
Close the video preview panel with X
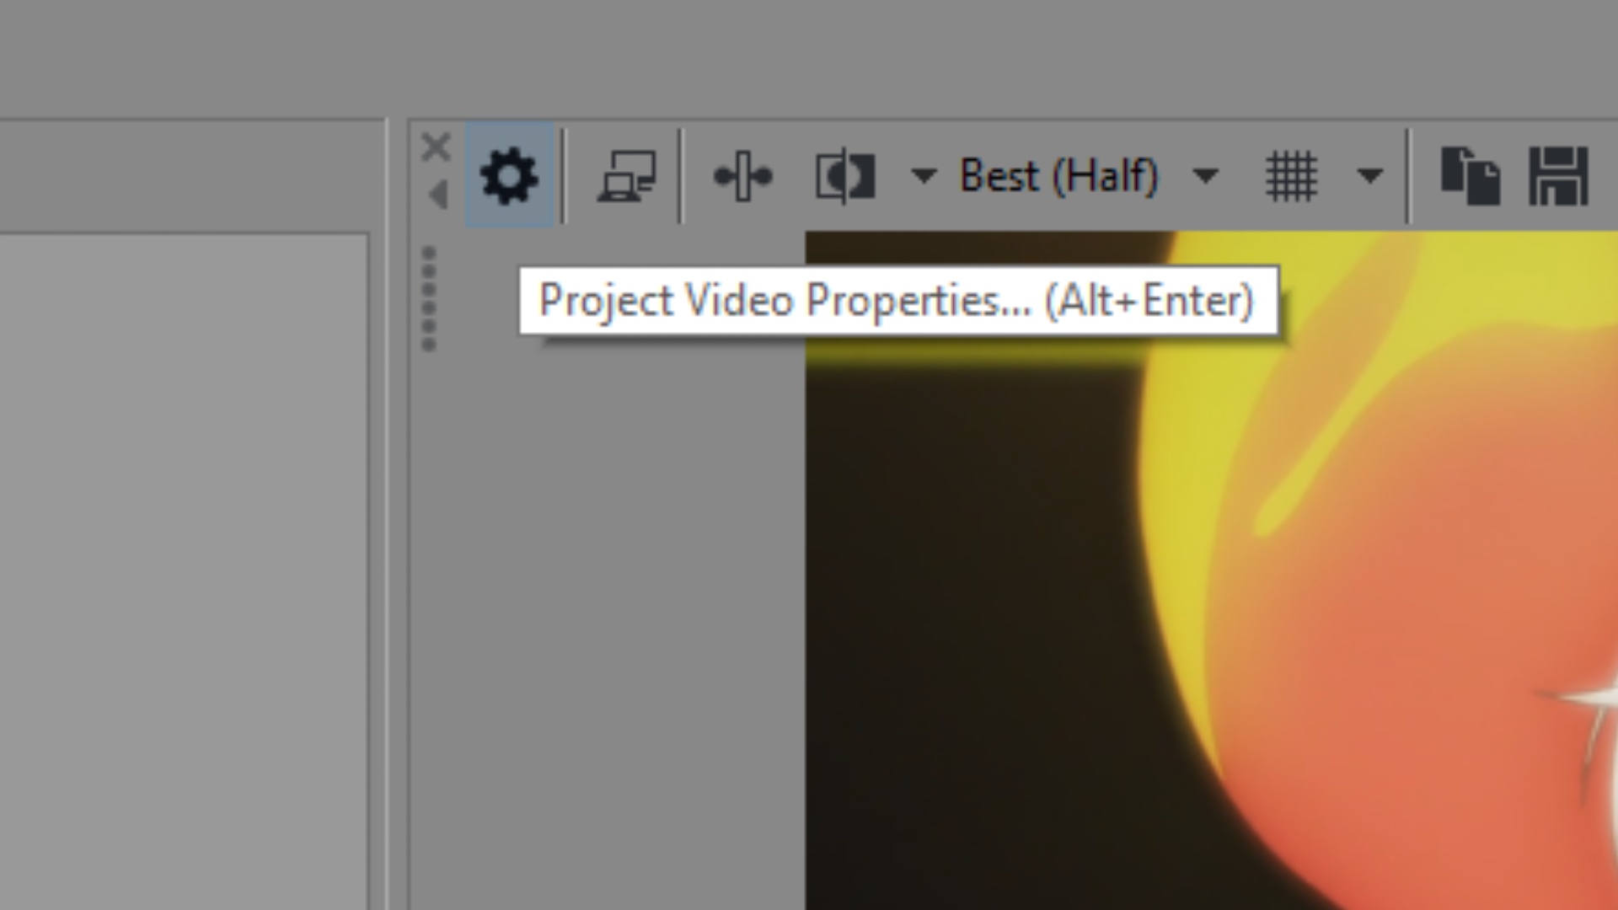pyautogui.click(x=436, y=147)
